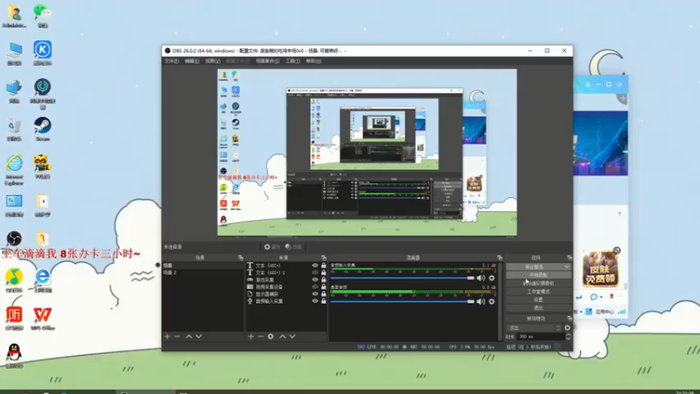Image resolution: width=700 pixels, height=394 pixels.
Task: Click the stop streaming button
Action: pos(535,267)
